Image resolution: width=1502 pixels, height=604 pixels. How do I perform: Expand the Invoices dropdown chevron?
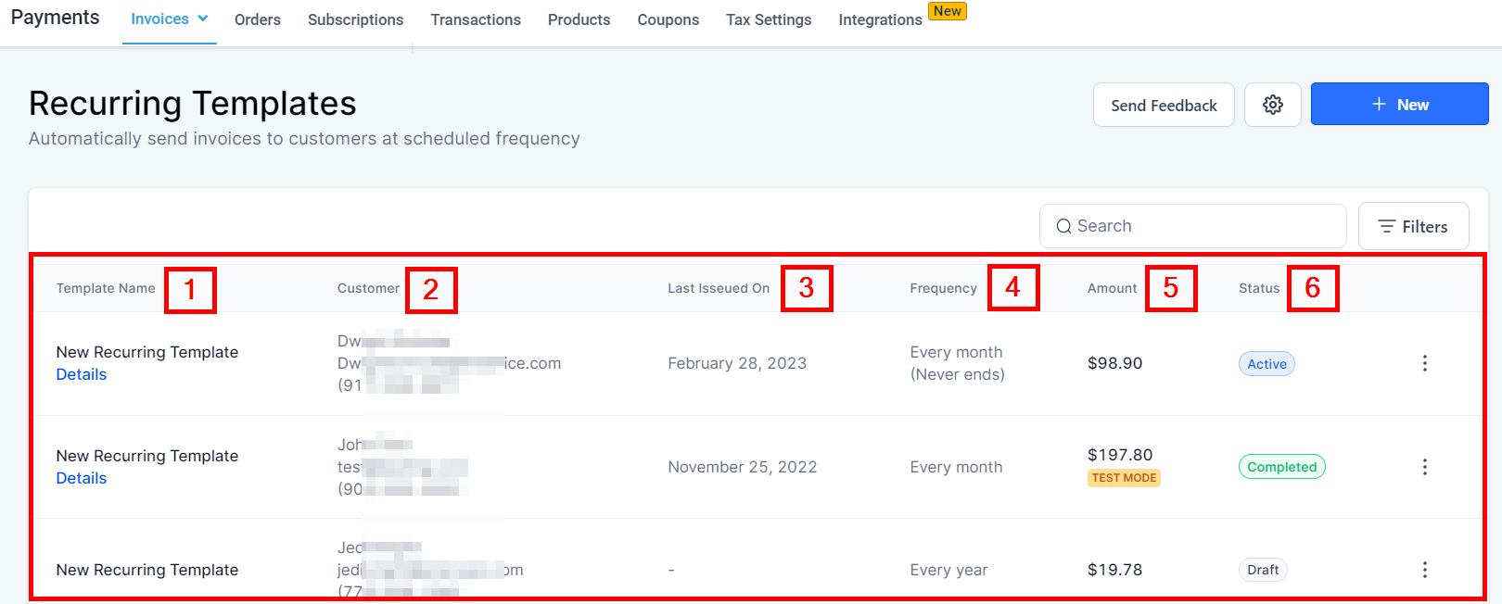(x=203, y=19)
